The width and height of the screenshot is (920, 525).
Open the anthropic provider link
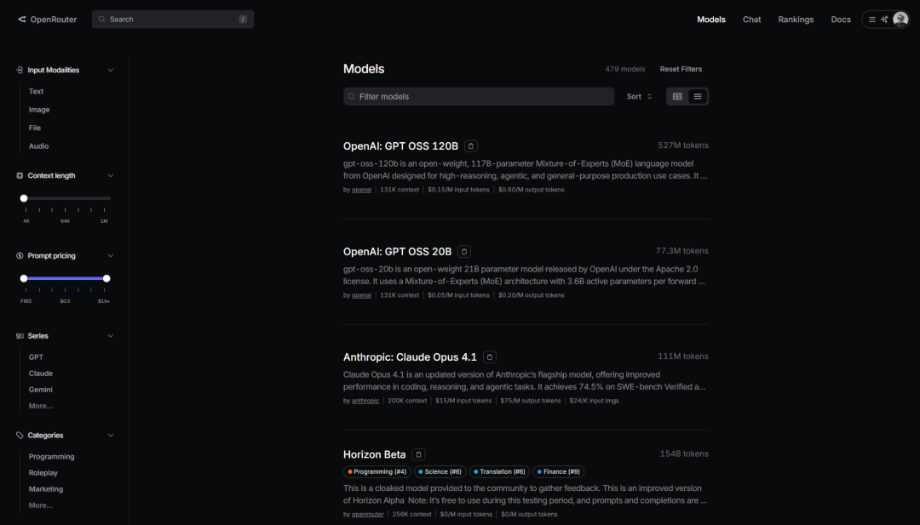(365, 401)
